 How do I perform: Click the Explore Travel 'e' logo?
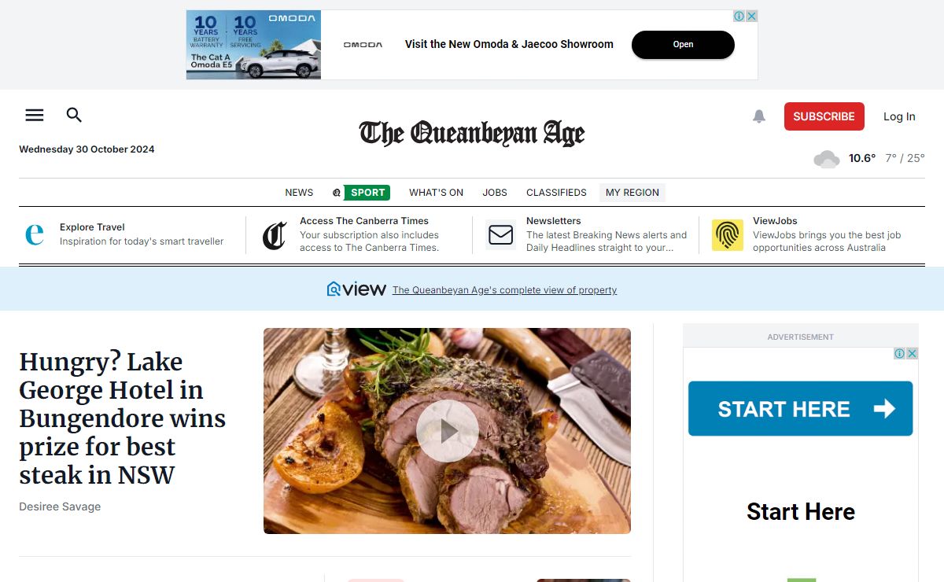[x=35, y=234]
